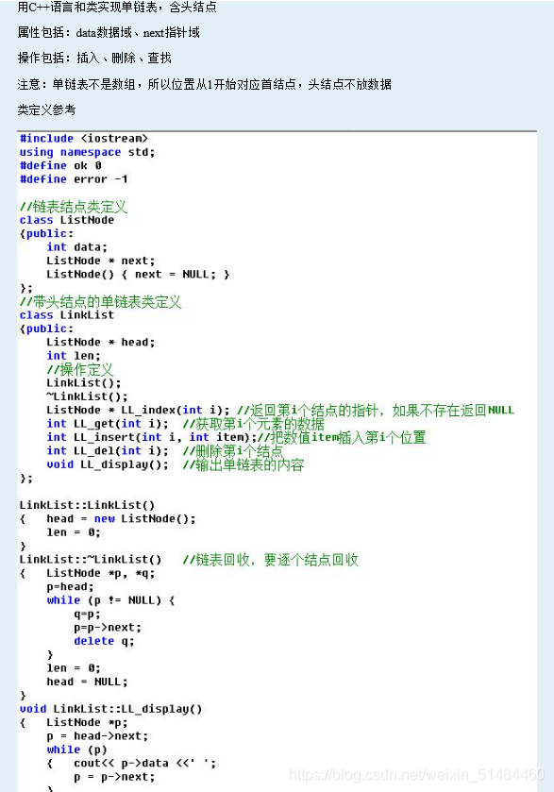Click the line 'p=p->next;'
554x792 pixels.
point(107,628)
